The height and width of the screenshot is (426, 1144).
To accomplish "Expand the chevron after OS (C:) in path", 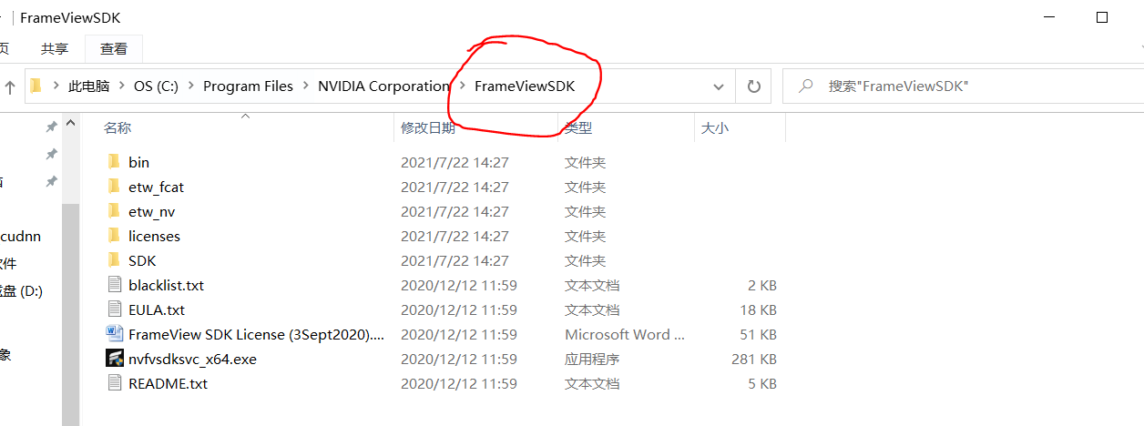I will pyautogui.click(x=191, y=86).
